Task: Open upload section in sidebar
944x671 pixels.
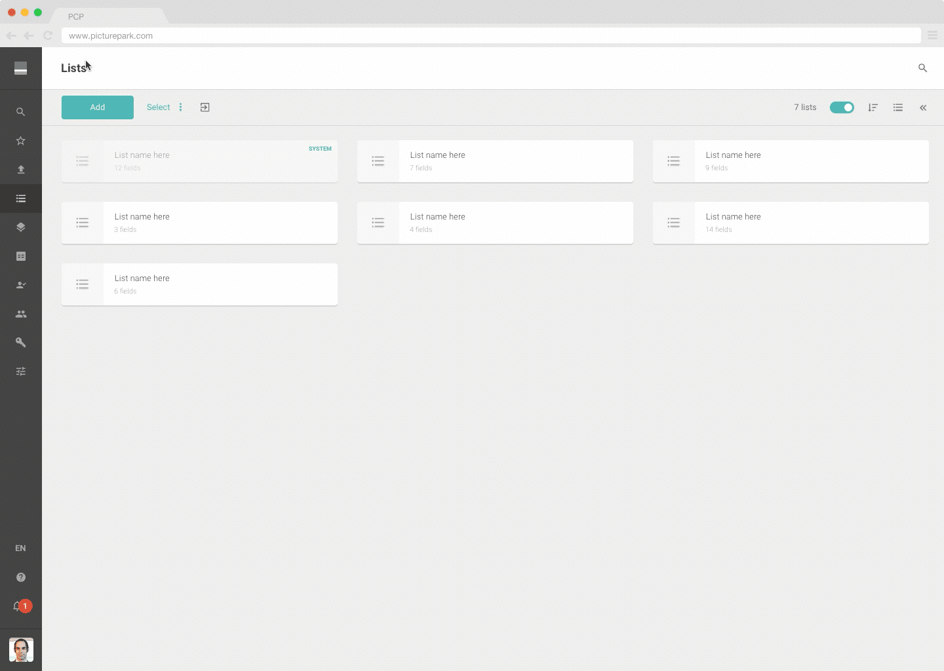Action: 21,170
